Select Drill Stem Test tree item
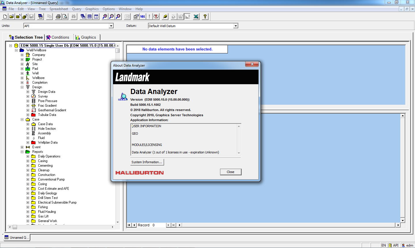The height and width of the screenshot is (248, 415). coord(48,198)
